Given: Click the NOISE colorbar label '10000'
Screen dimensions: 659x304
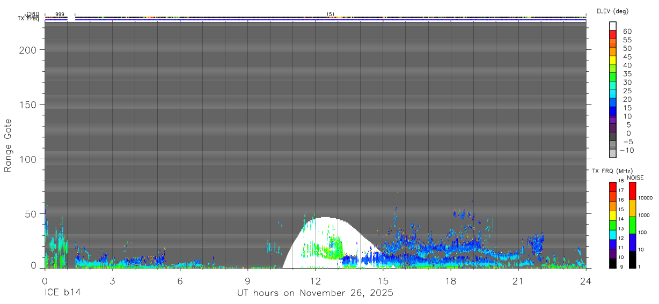Looking at the screenshot, I should tap(645, 198).
